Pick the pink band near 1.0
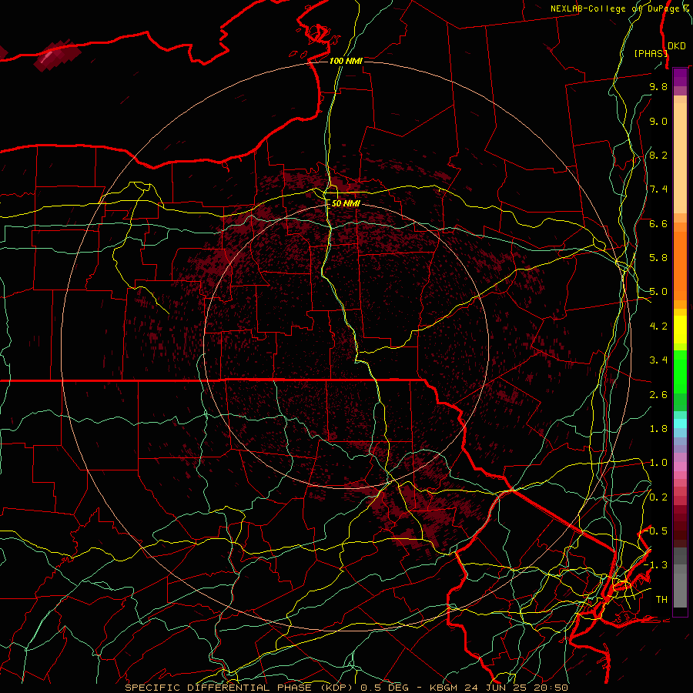 coord(680,467)
